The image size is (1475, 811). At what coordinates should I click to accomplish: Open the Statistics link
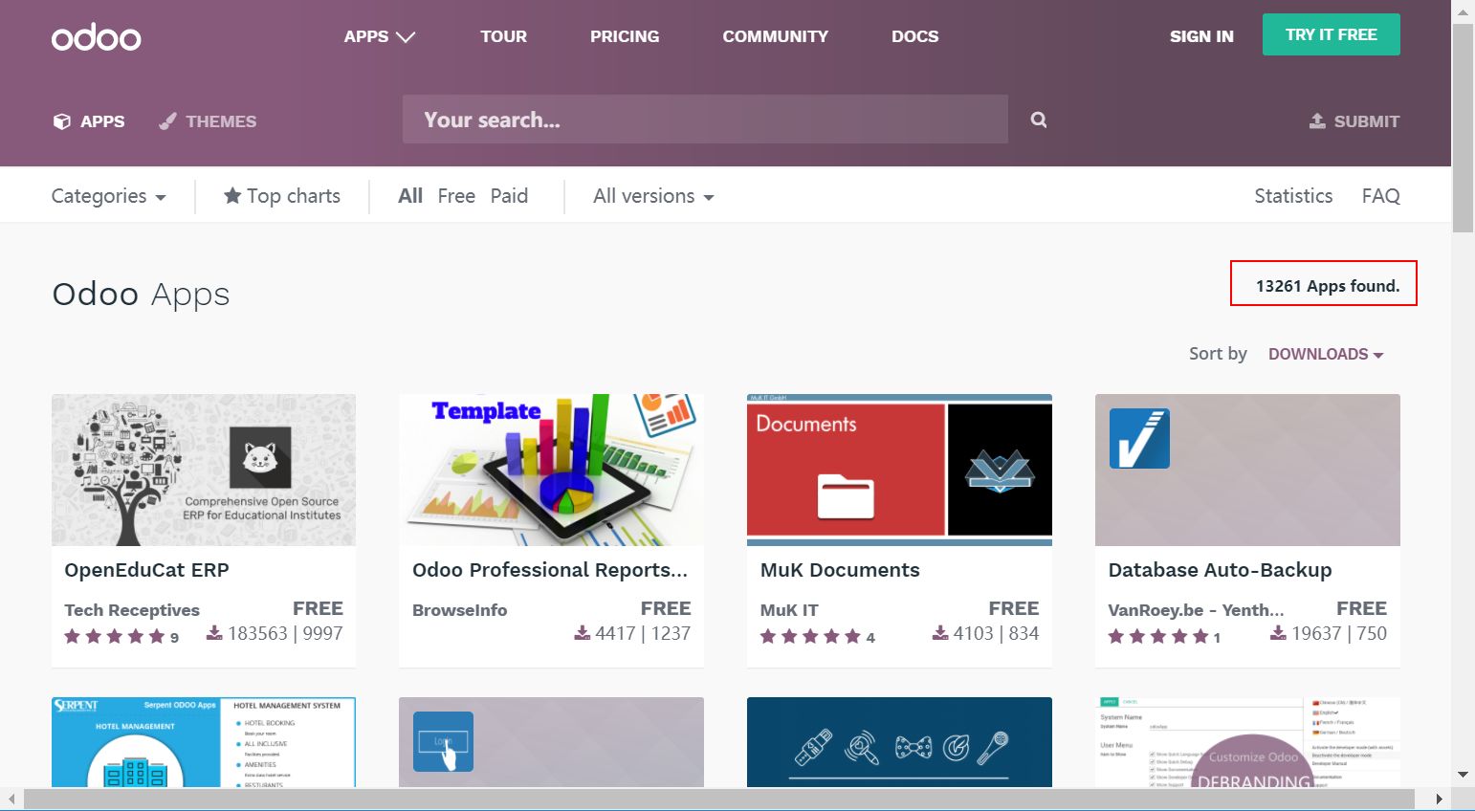(1293, 196)
